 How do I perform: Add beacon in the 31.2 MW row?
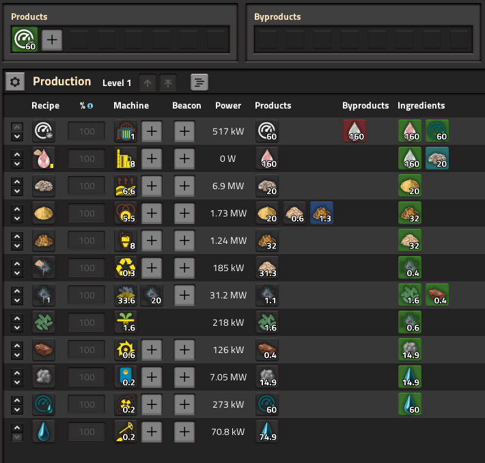(x=184, y=295)
